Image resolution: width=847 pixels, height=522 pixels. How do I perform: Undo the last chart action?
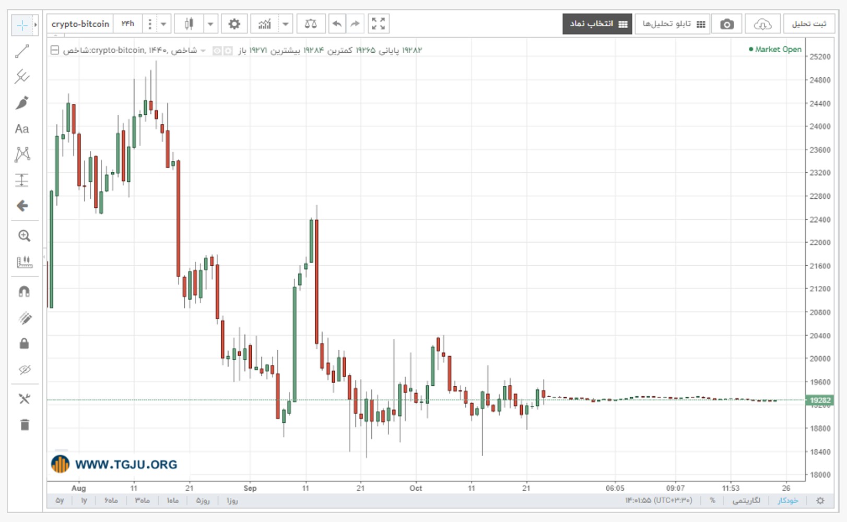click(337, 23)
